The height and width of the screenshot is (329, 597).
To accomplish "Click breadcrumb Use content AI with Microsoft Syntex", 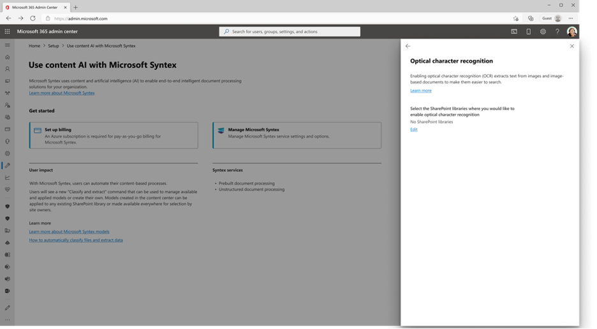I will coord(101,46).
